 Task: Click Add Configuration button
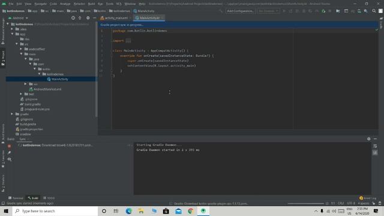(x=240, y=11)
